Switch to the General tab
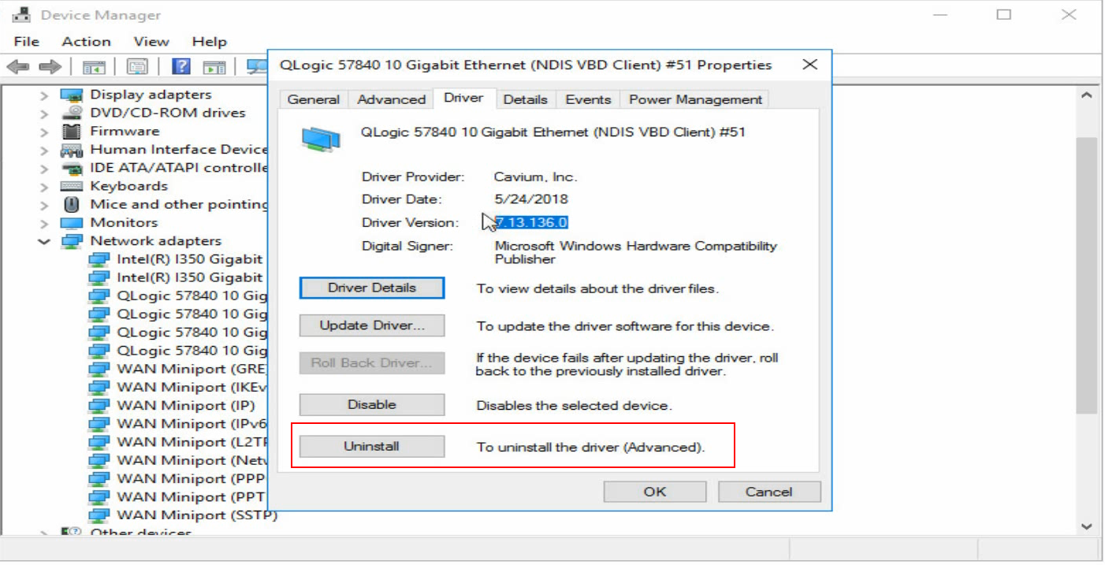The height and width of the screenshot is (565, 1105). click(x=314, y=99)
